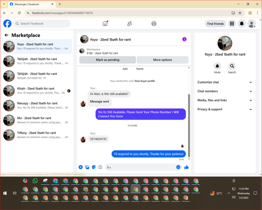Open the account profile avatar menu
262x210 pixels.
coord(252,24)
